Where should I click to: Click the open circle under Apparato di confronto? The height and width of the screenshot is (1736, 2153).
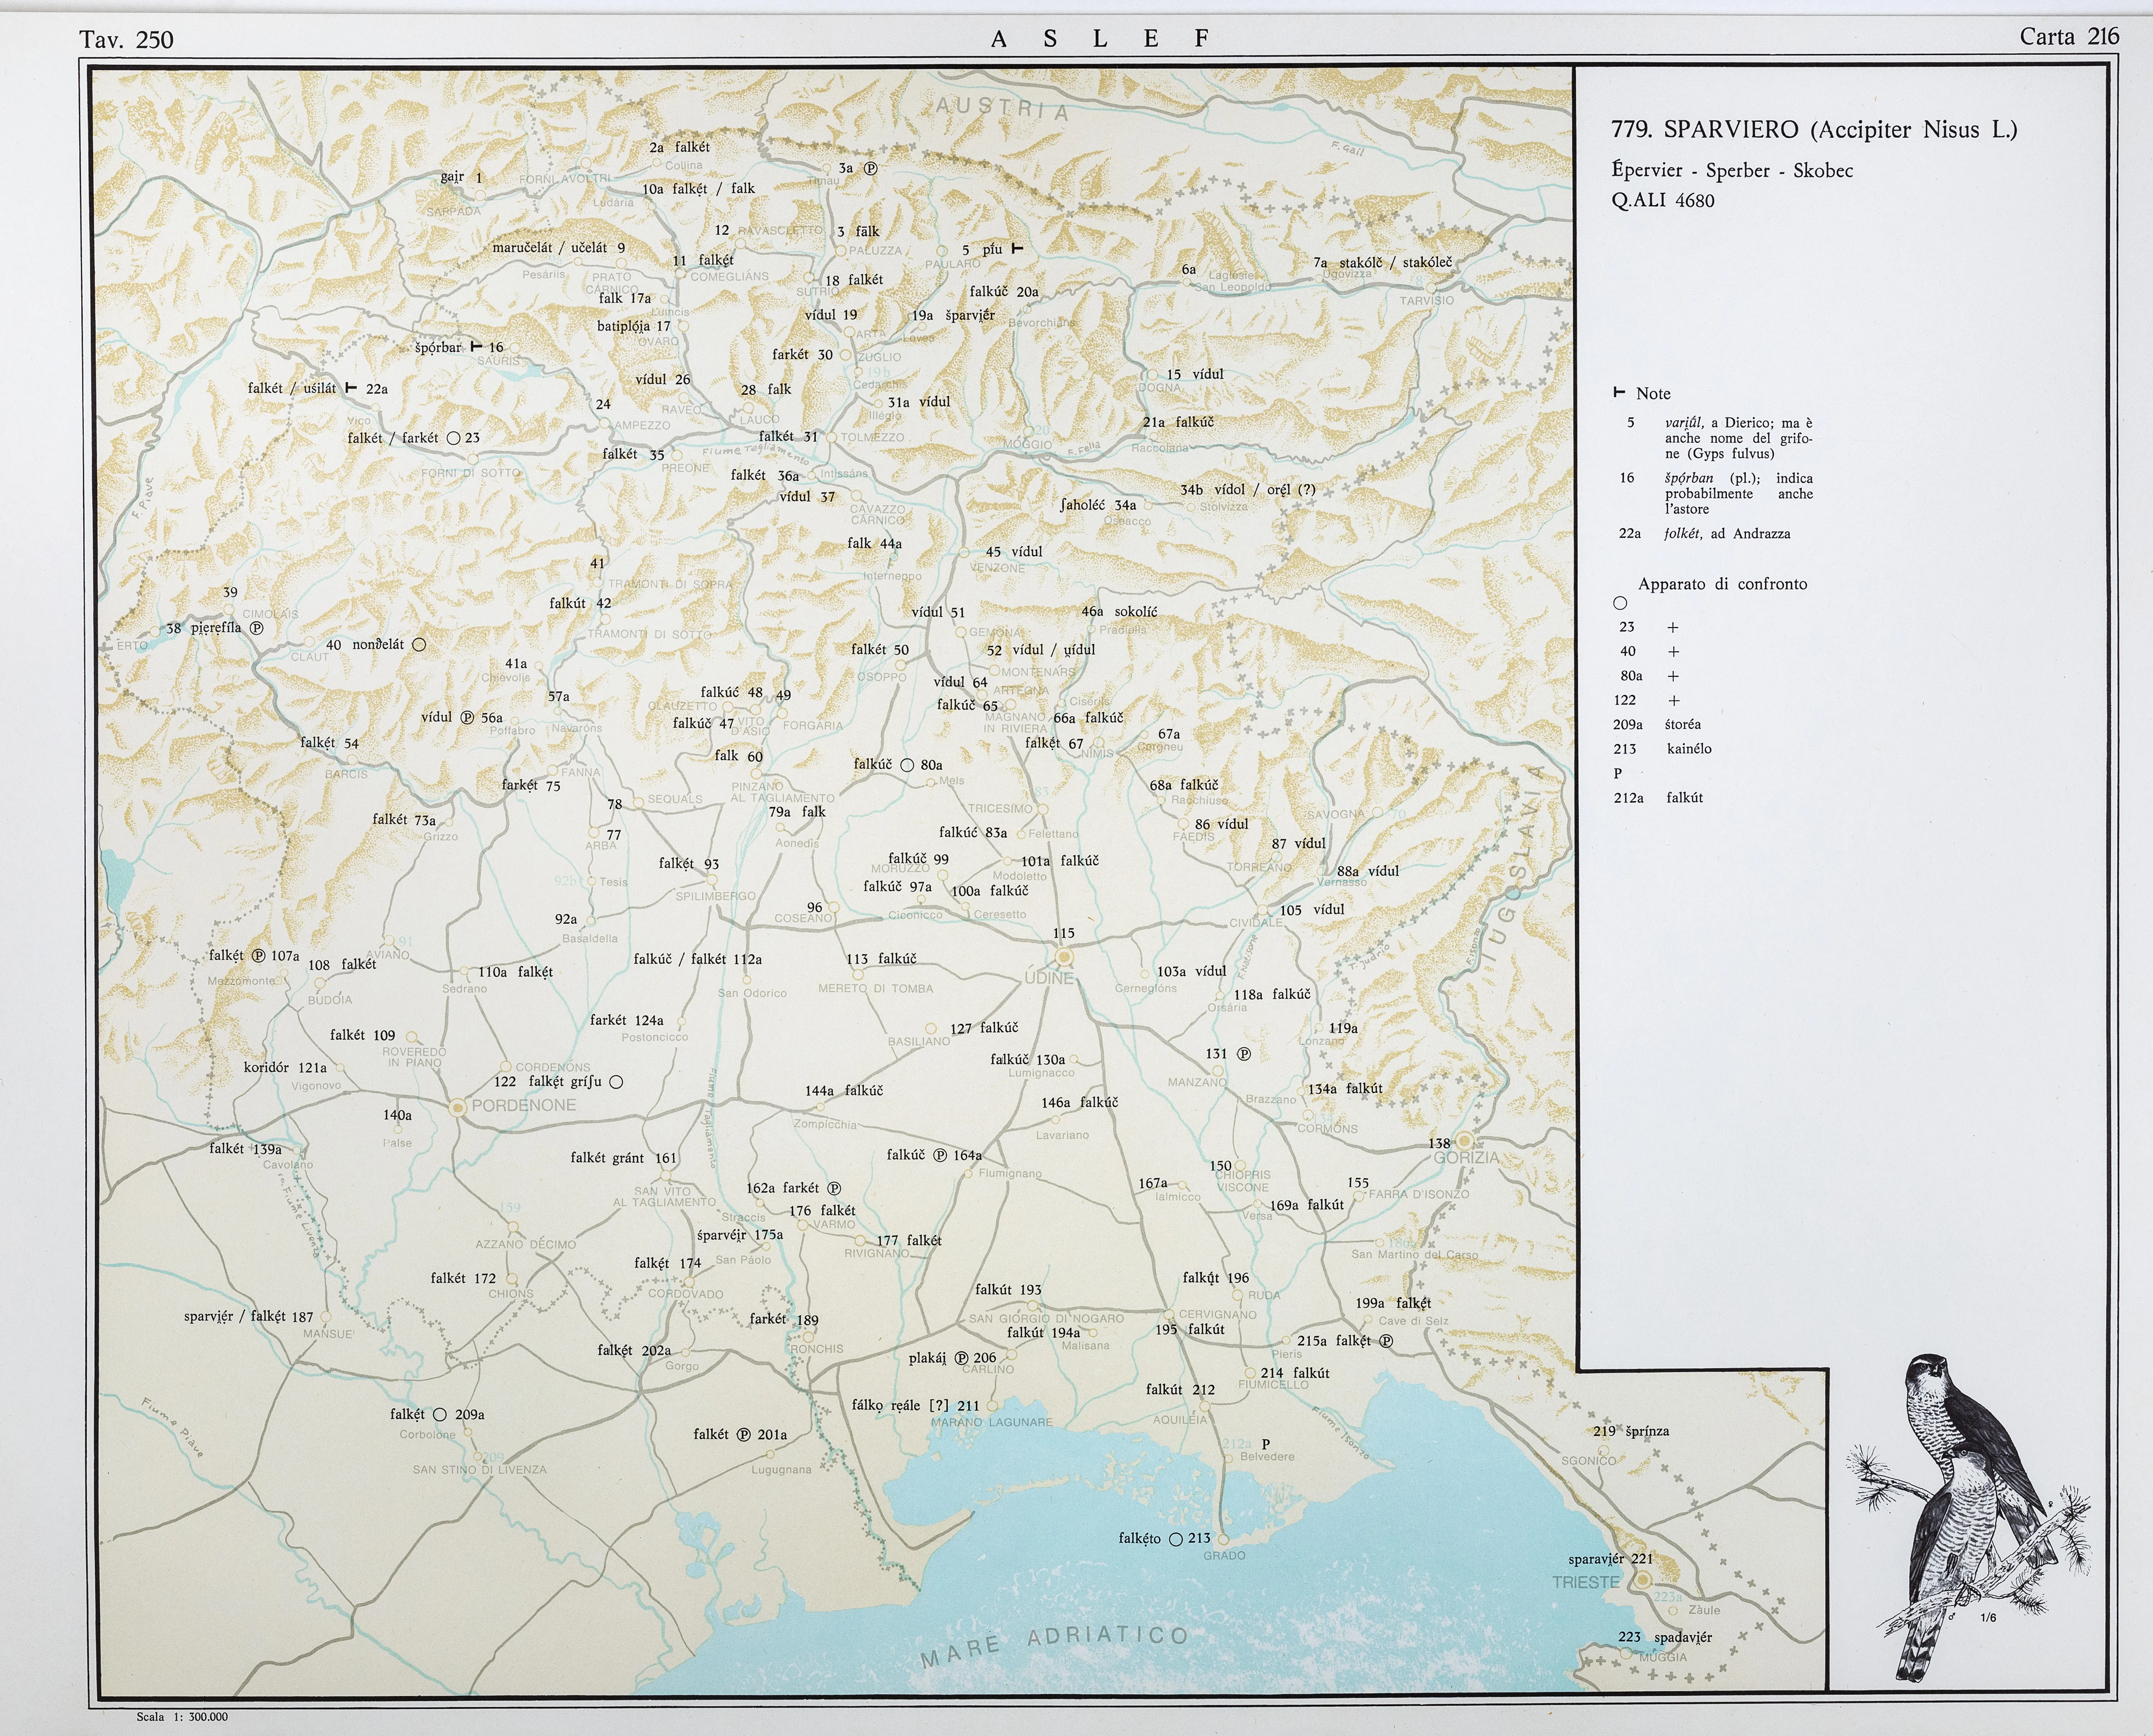(x=1620, y=603)
